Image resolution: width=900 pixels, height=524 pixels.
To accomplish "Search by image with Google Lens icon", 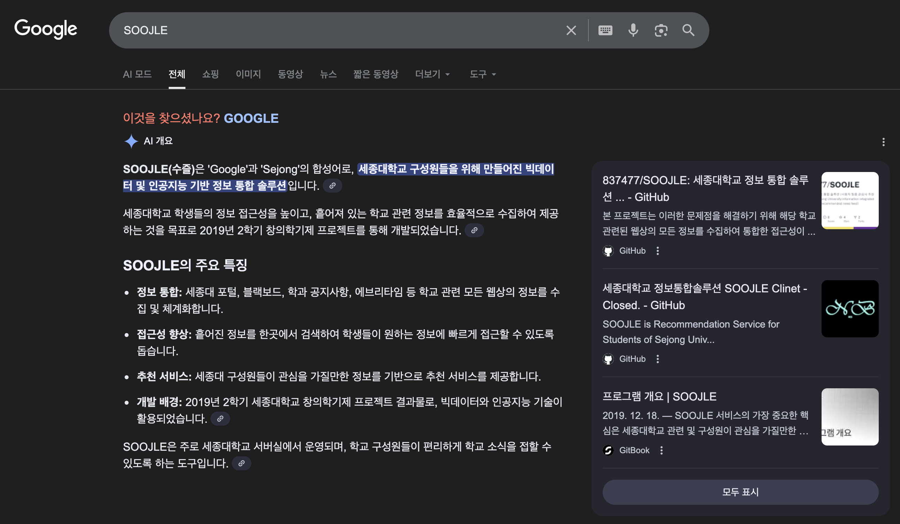I will tap(661, 30).
